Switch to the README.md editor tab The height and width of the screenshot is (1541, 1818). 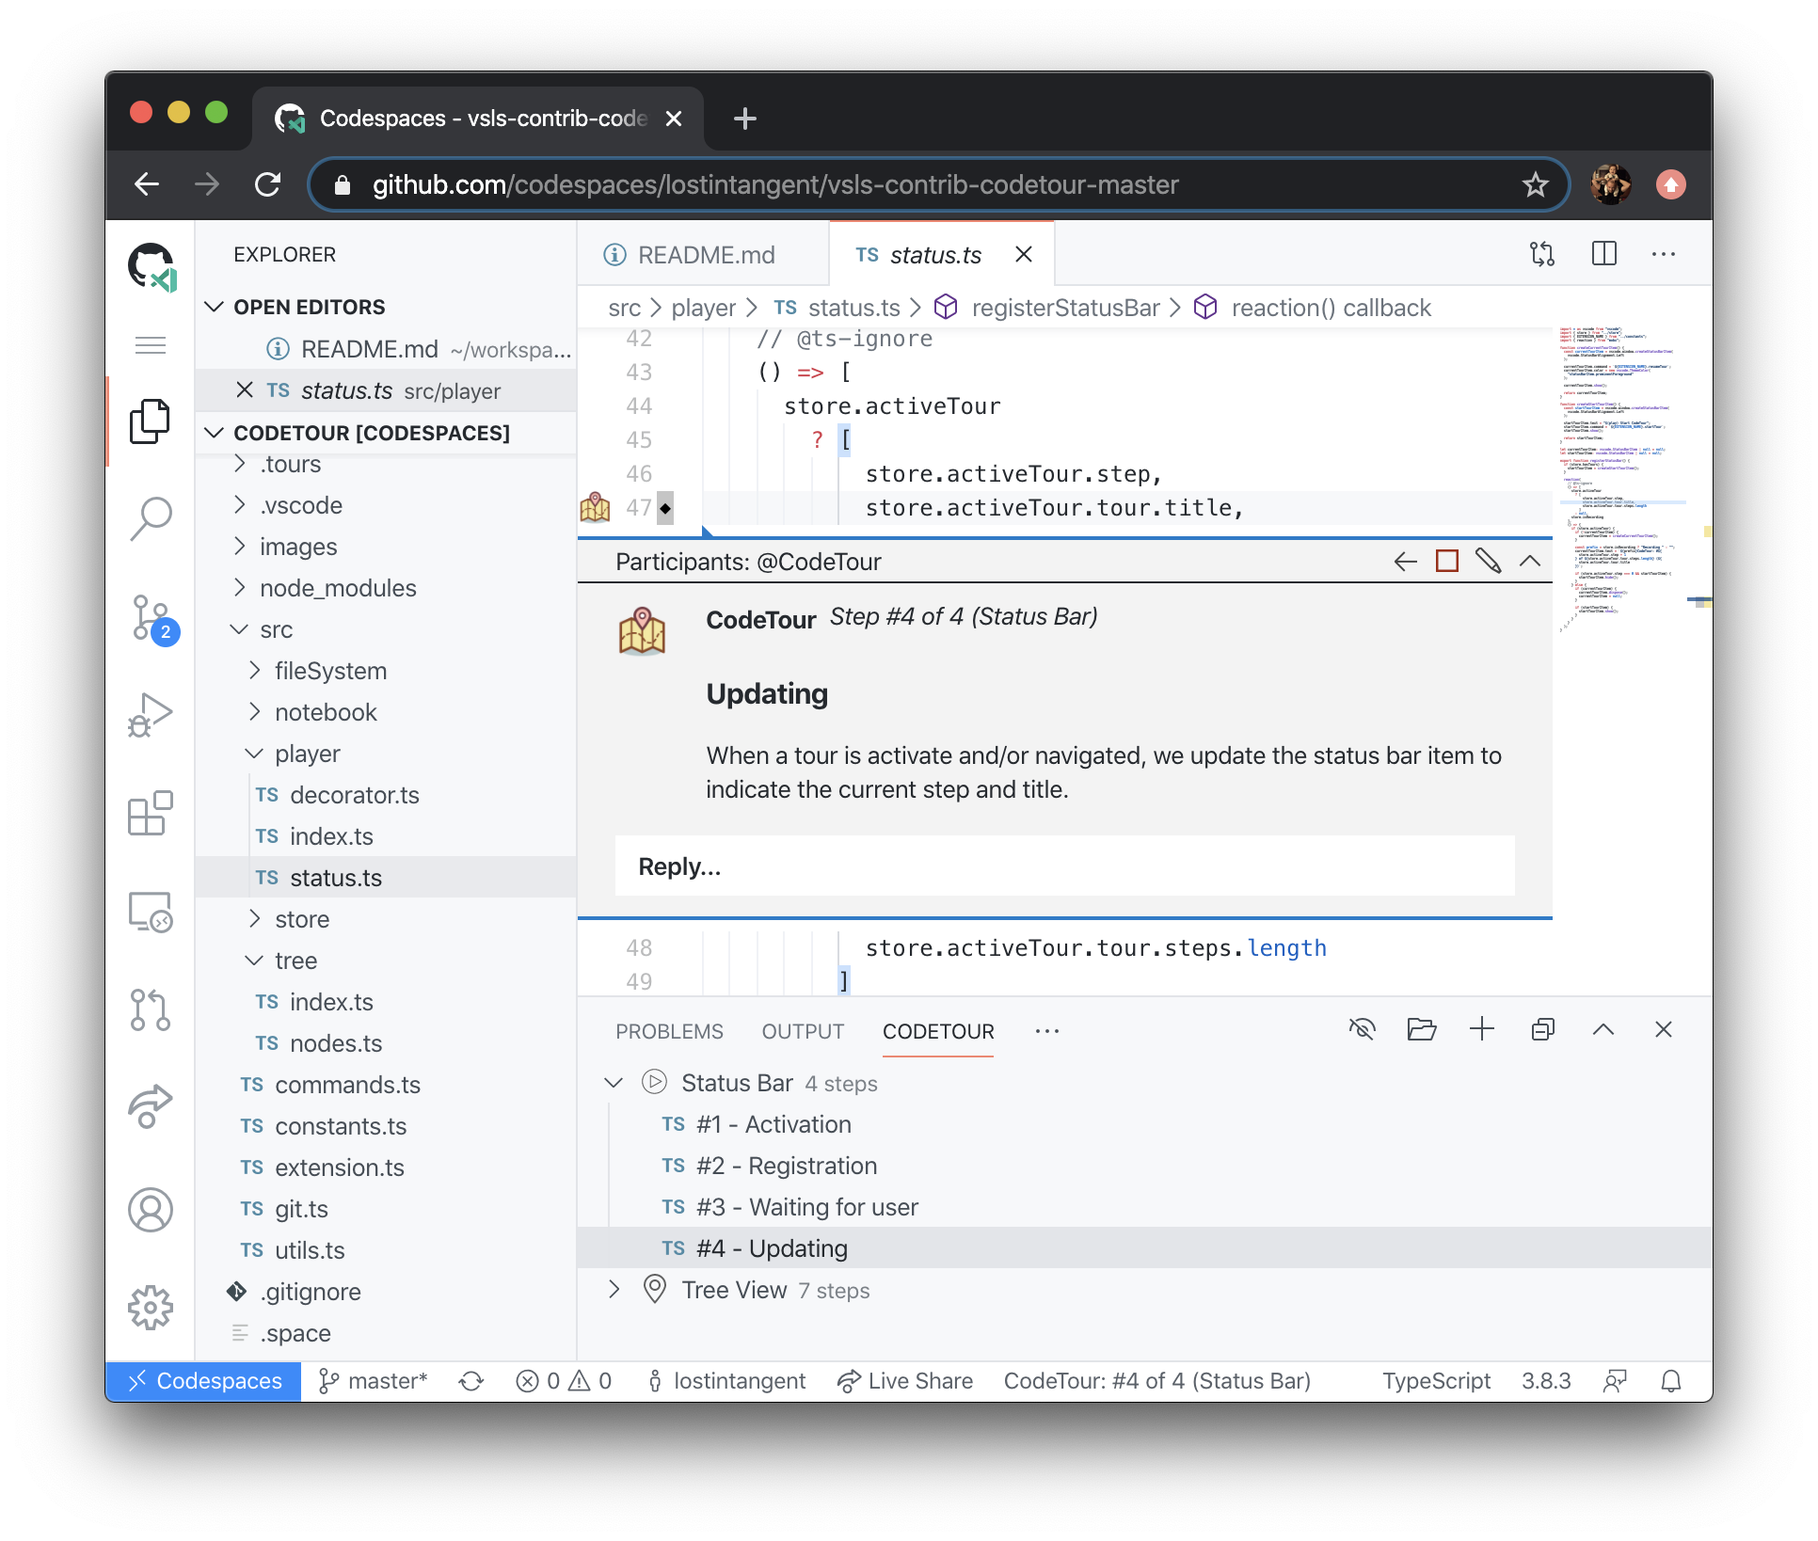coord(706,254)
